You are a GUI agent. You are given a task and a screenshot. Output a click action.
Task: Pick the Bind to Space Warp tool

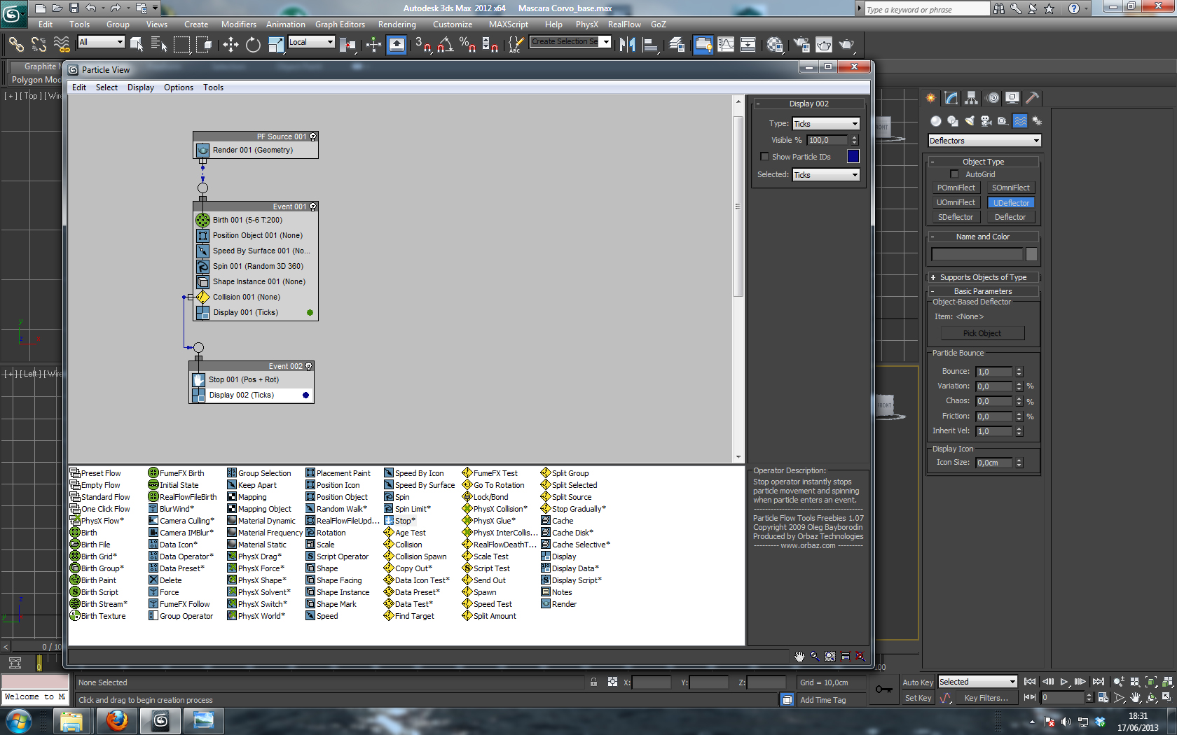[x=62, y=45]
